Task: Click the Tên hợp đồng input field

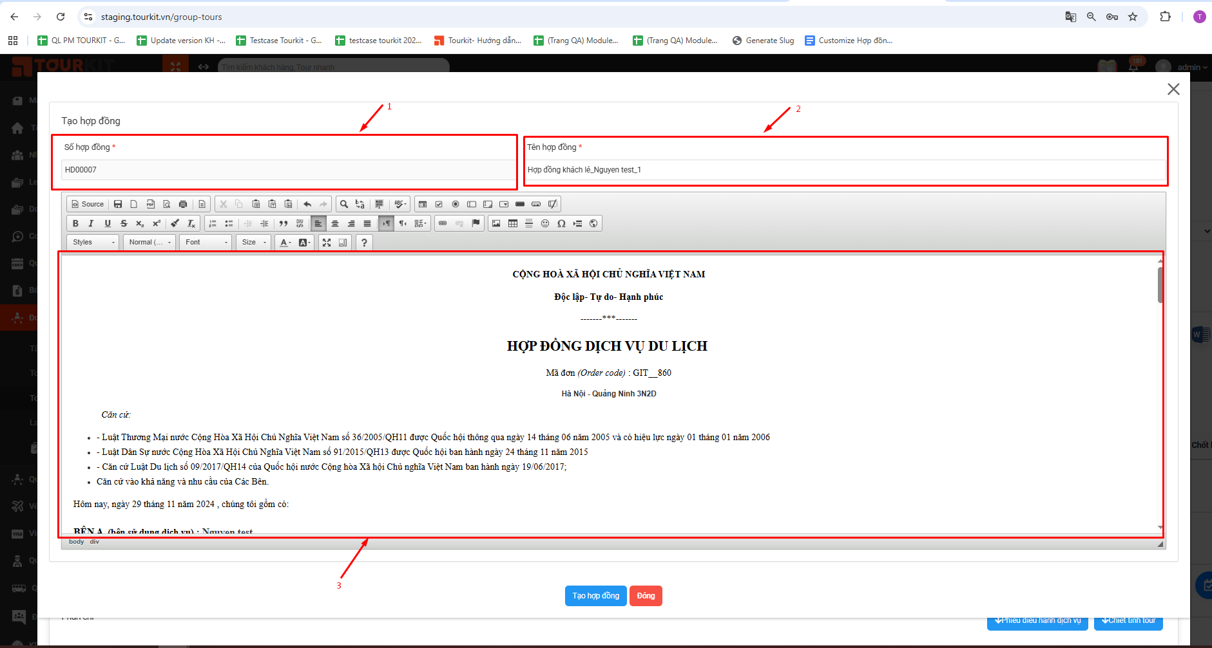Action: click(845, 170)
